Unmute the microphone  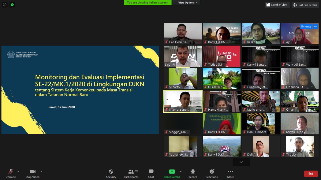[11, 172]
